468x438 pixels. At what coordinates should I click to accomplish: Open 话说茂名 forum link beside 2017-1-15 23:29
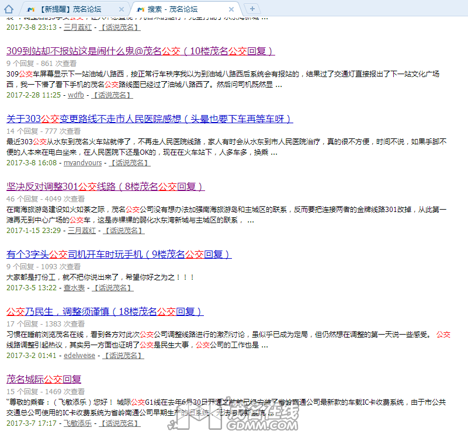pos(123,230)
